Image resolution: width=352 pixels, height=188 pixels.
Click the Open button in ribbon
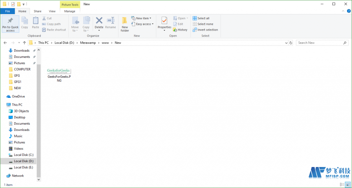coord(181,18)
